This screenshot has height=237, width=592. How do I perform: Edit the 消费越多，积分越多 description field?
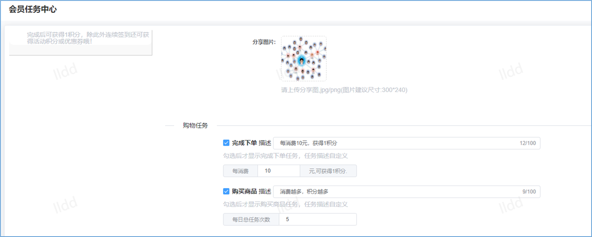click(x=407, y=192)
